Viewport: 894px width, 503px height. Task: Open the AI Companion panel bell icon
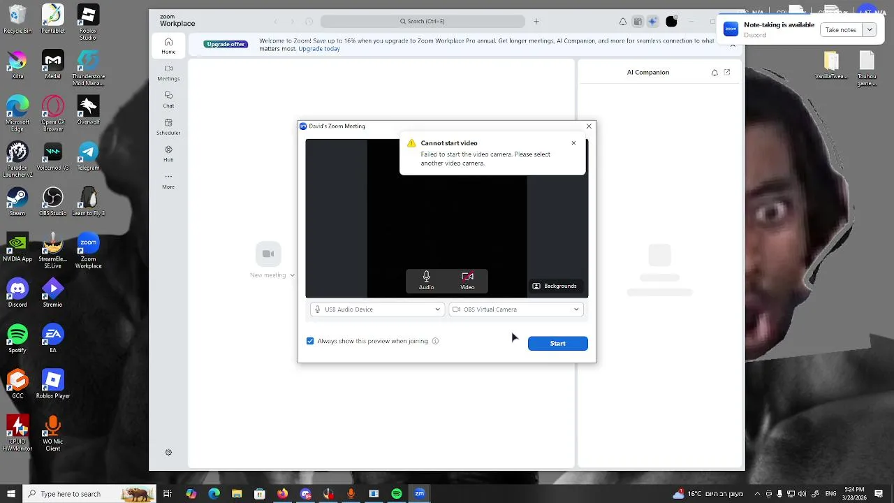(715, 72)
